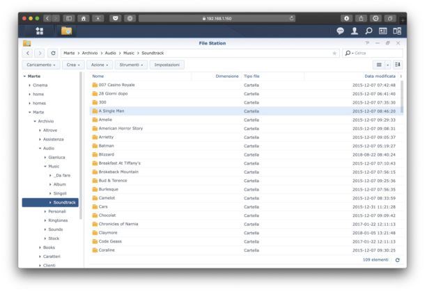
Task: Select the American Horror Story folder
Action: pos(121,129)
